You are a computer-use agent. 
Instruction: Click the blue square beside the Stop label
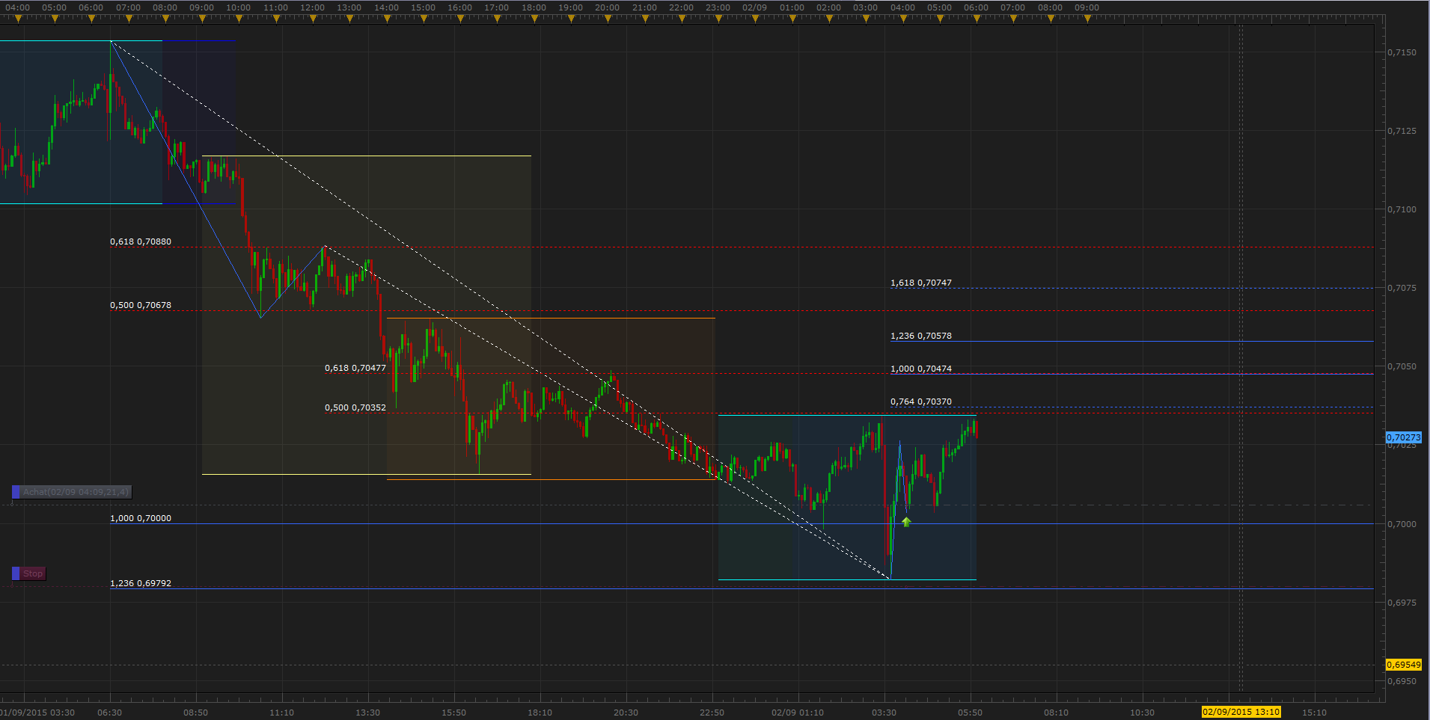(x=16, y=573)
